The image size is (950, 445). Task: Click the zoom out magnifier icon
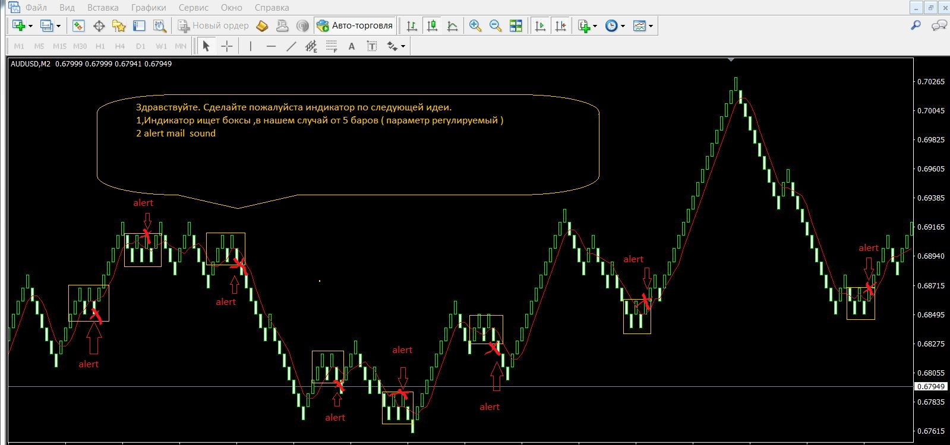tap(495, 26)
